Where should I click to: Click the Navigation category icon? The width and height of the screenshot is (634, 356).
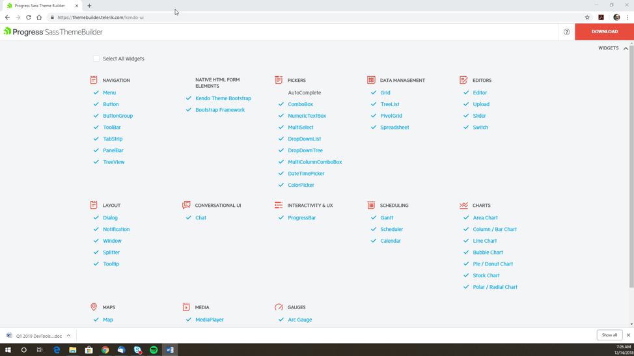click(x=94, y=80)
